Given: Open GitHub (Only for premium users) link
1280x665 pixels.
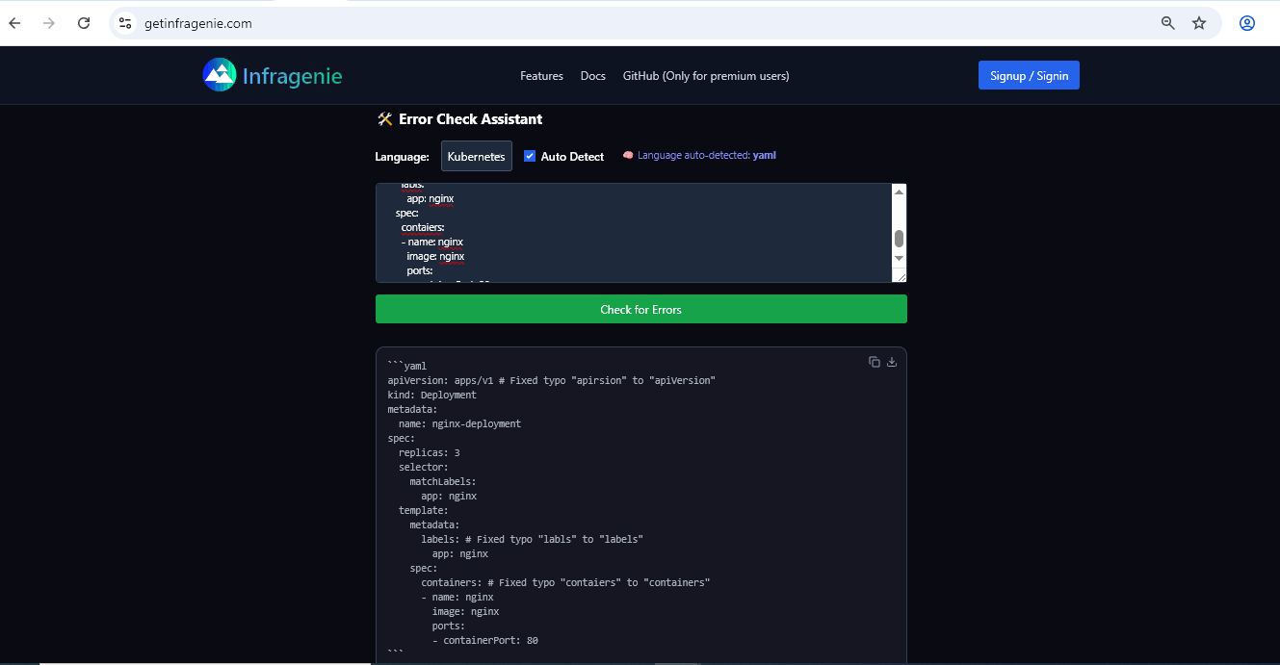Looking at the screenshot, I should 706,76.
